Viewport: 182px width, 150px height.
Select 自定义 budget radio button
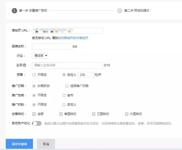tap(64, 75)
